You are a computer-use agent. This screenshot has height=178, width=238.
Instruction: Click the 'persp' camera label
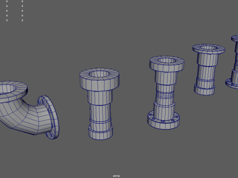[117, 176]
